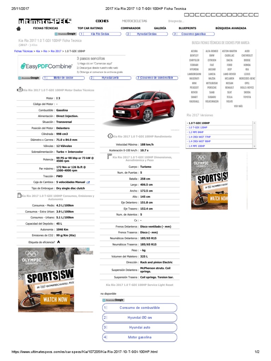Viewport: 271px width, 361px height.
Task: Click the AdChoices icon on bottom Olympic ad
Action: tap(88, 249)
